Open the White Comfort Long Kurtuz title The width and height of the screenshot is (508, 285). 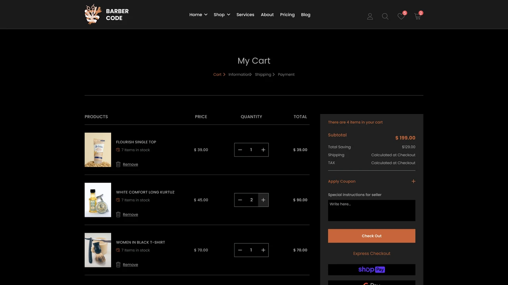click(145, 192)
